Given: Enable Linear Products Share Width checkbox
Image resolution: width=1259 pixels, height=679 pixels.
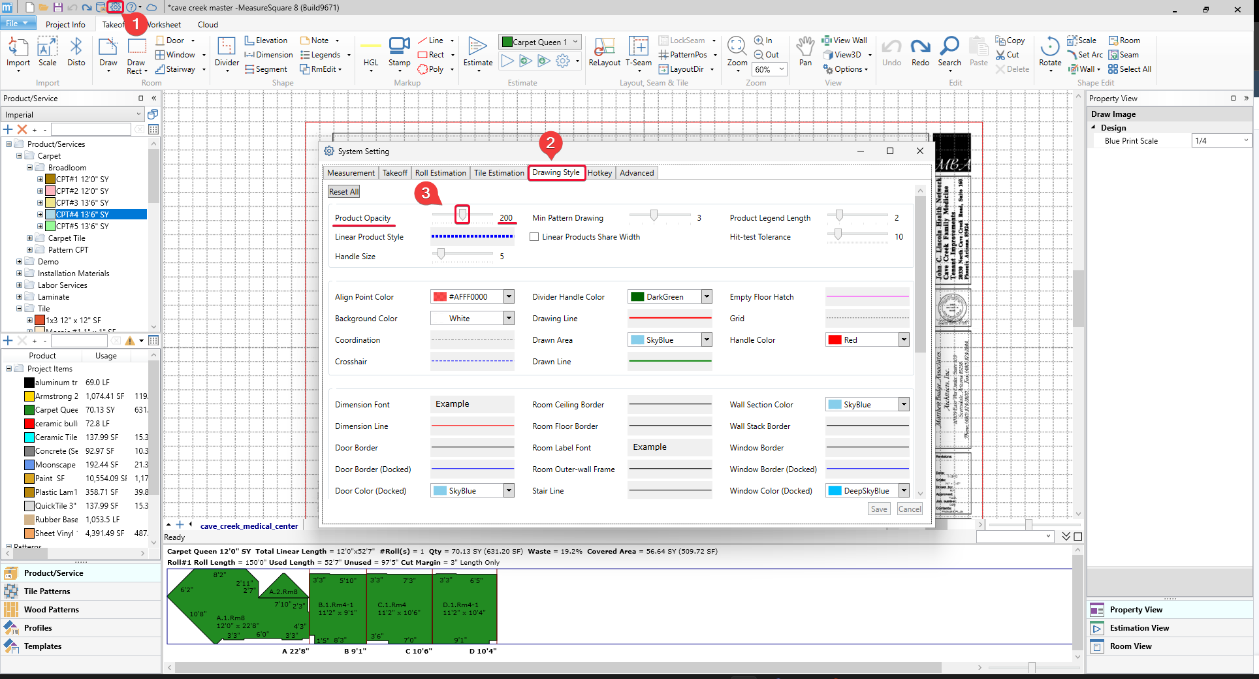Looking at the screenshot, I should click(534, 237).
